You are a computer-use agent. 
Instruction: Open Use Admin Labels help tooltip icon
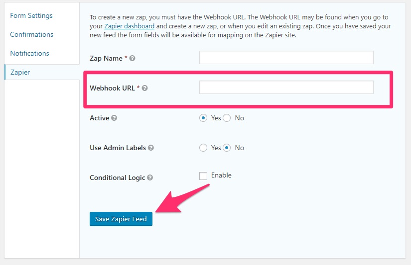(151, 148)
